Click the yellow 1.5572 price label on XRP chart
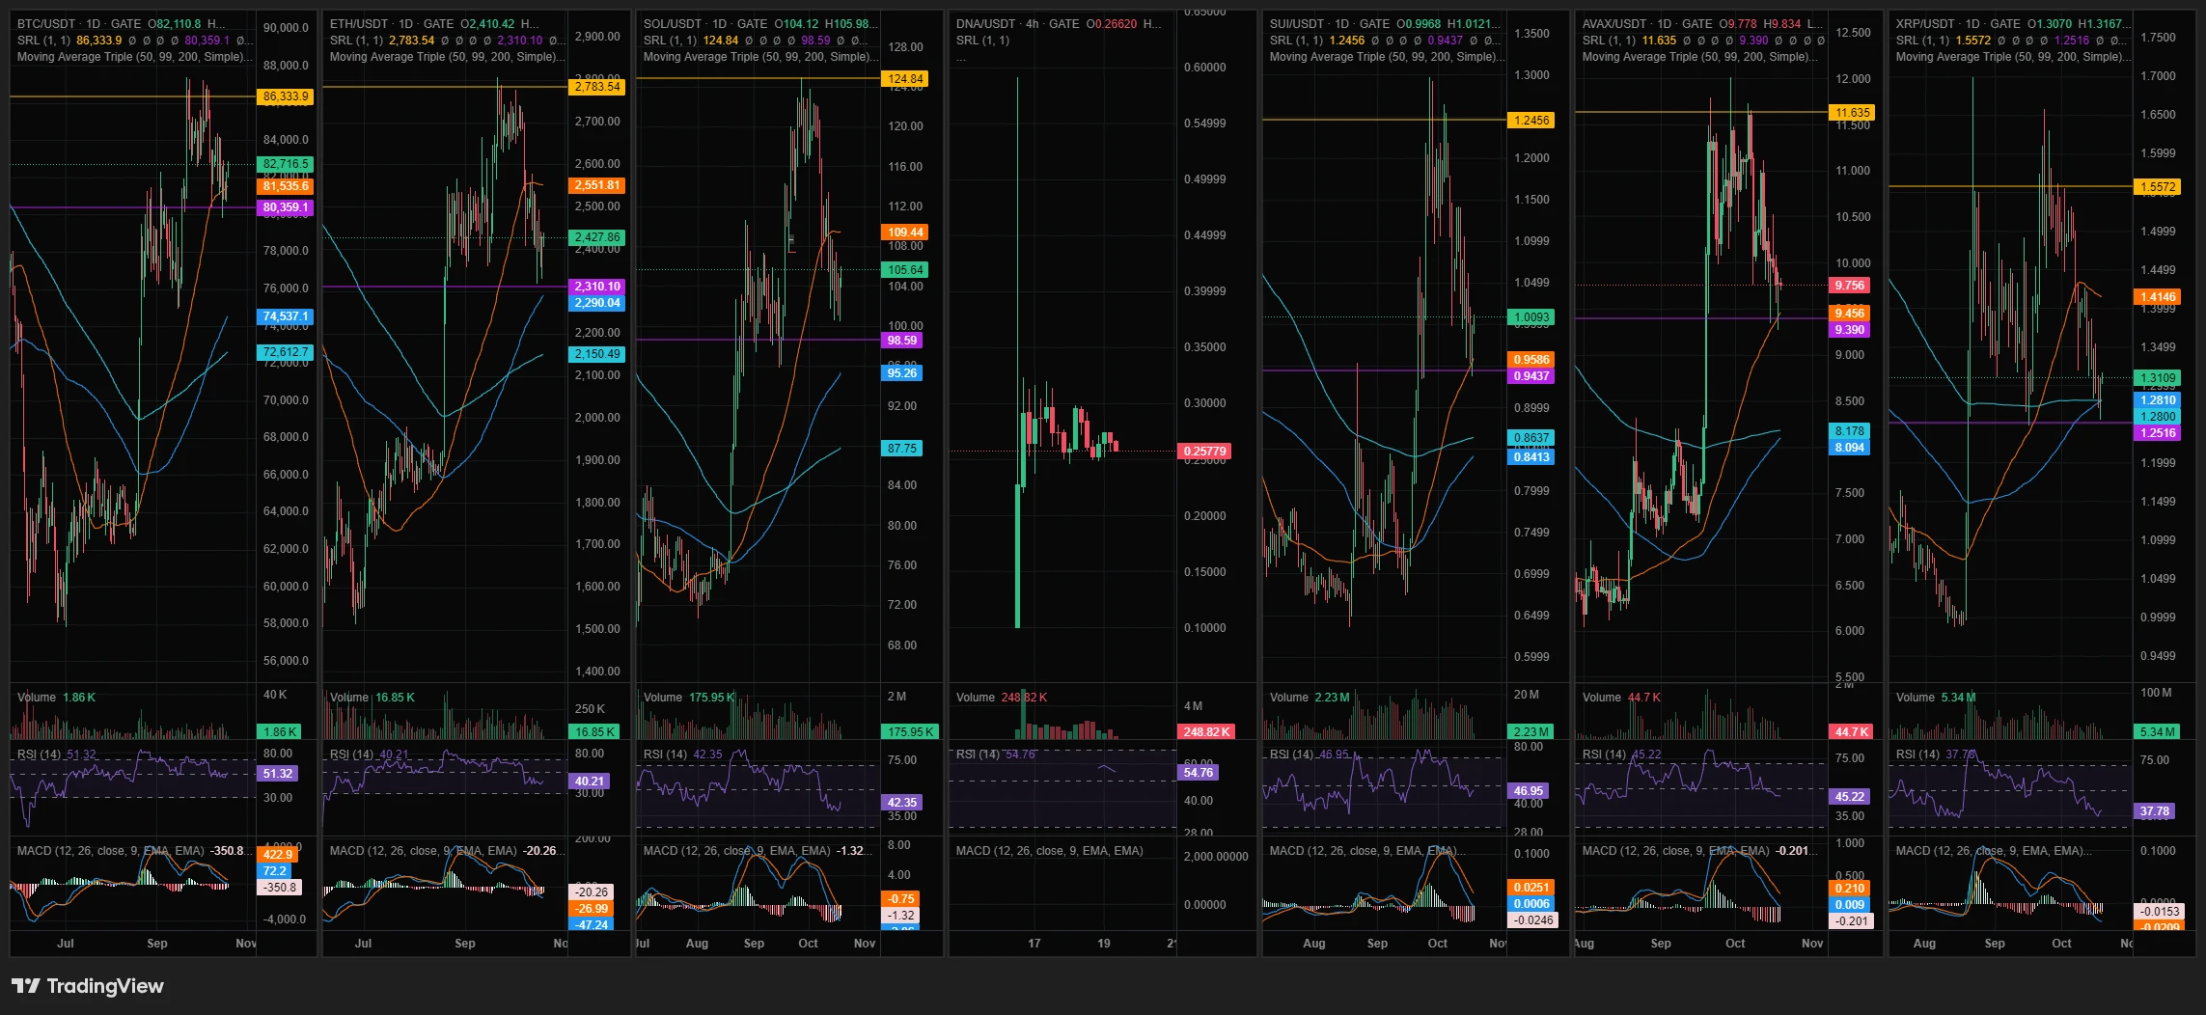This screenshot has width=2206, height=1015. pyautogui.click(x=2158, y=187)
